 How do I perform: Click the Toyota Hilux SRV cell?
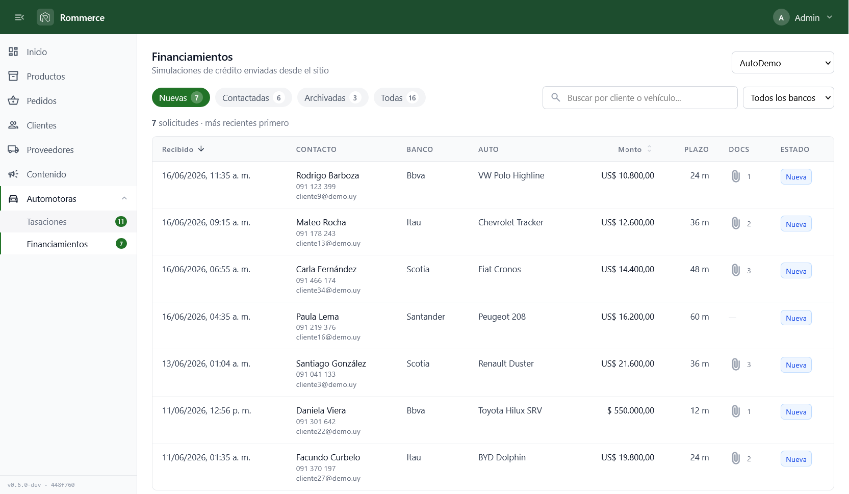click(x=510, y=410)
